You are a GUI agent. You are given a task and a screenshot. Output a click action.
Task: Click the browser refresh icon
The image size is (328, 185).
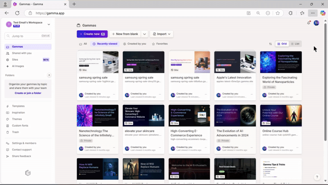click(x=18, y=13)
